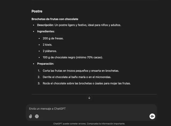This screenshot has width=171, height=126.
Task: Enable web search with the globe icon
Action: (37, 116)
